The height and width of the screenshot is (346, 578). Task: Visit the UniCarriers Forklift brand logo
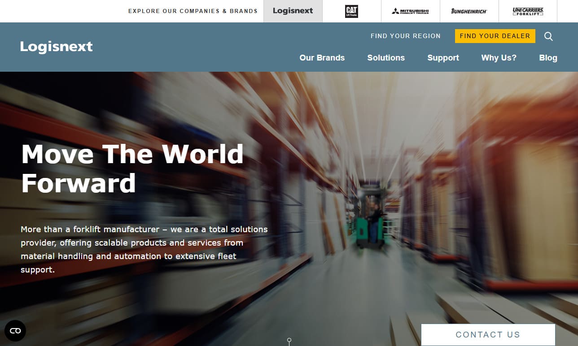(x=528, y=11)
